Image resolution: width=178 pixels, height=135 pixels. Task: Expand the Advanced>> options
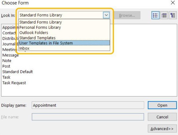click(162, 128)
